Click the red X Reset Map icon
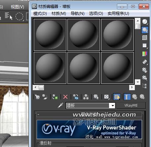 (x=65, y=97)
